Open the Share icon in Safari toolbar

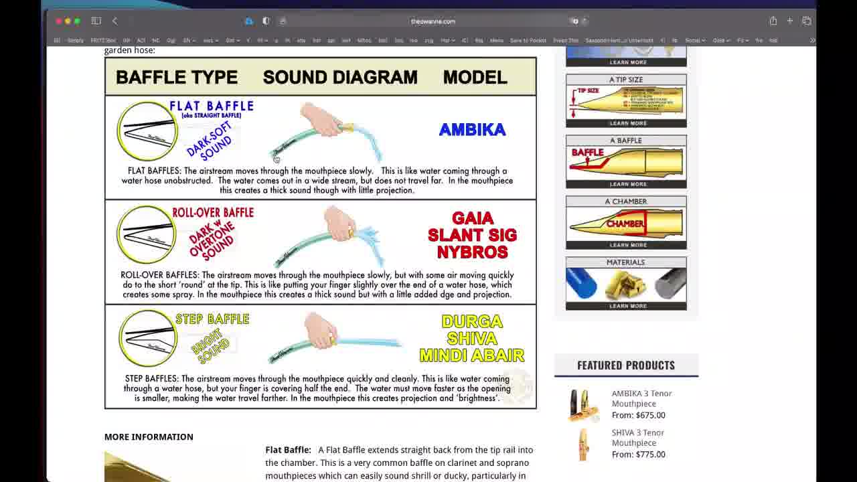tap(773, 21)
